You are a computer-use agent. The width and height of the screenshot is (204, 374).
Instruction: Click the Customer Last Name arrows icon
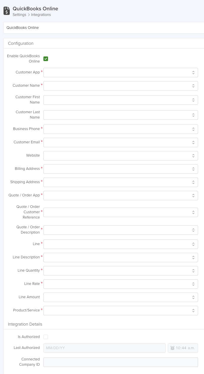tap(193, 115)
